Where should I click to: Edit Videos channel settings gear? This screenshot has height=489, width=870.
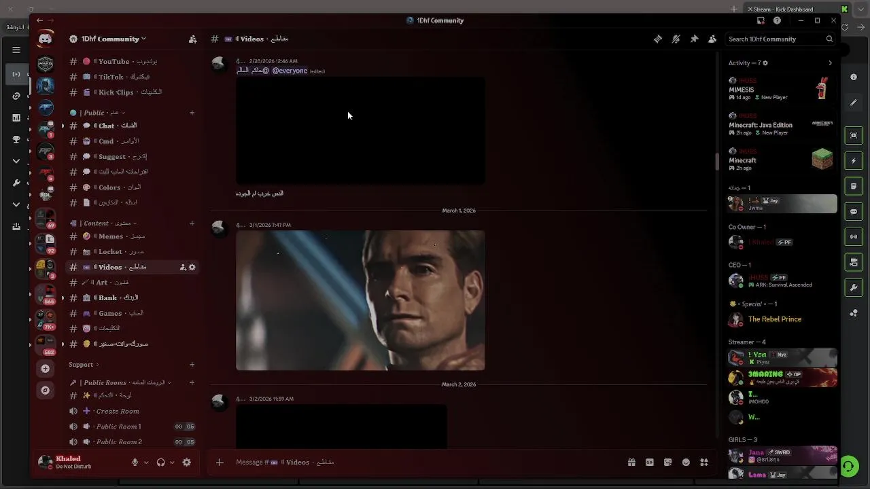click(192, 268)
